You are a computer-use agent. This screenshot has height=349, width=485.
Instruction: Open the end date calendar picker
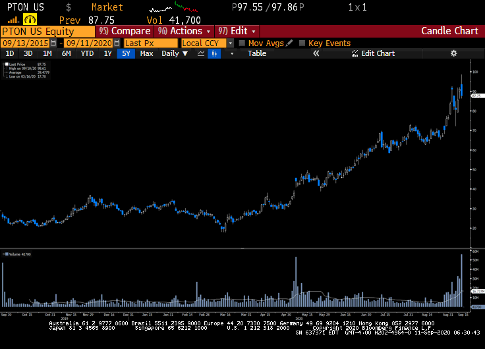117,43
